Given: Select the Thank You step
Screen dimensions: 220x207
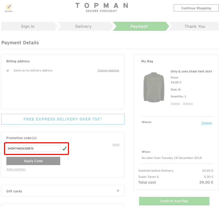Looking at the screenshot, I should point(195,26).
